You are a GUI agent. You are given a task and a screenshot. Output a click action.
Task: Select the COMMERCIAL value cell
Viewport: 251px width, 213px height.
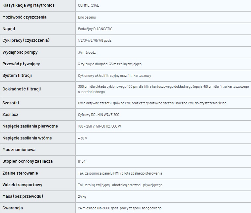(x=163, y=5)
